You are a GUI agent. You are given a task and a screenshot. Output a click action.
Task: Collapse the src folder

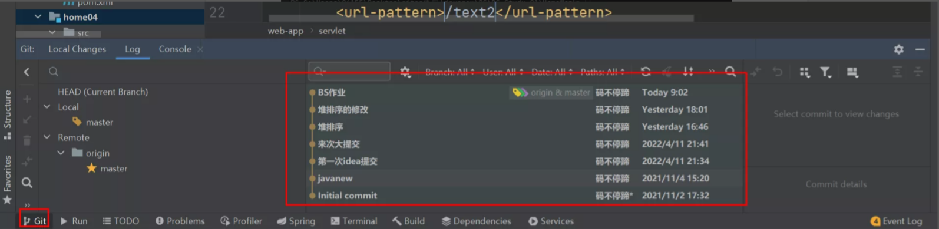coord(52,32)
